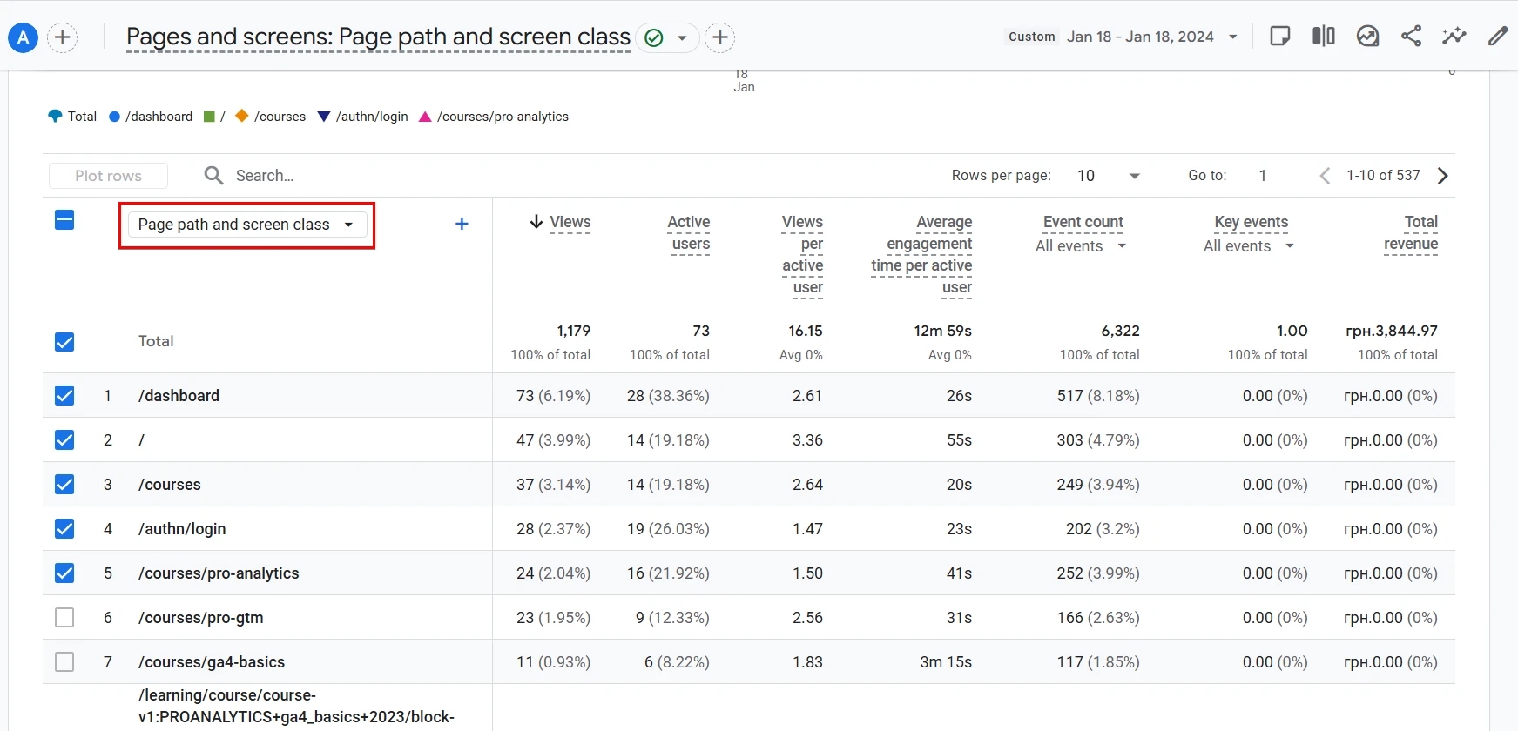This screenshot has width=1518, height=731.
Task: Toggle the select-all rows header checkbox
Action: [x=64, y=220]
